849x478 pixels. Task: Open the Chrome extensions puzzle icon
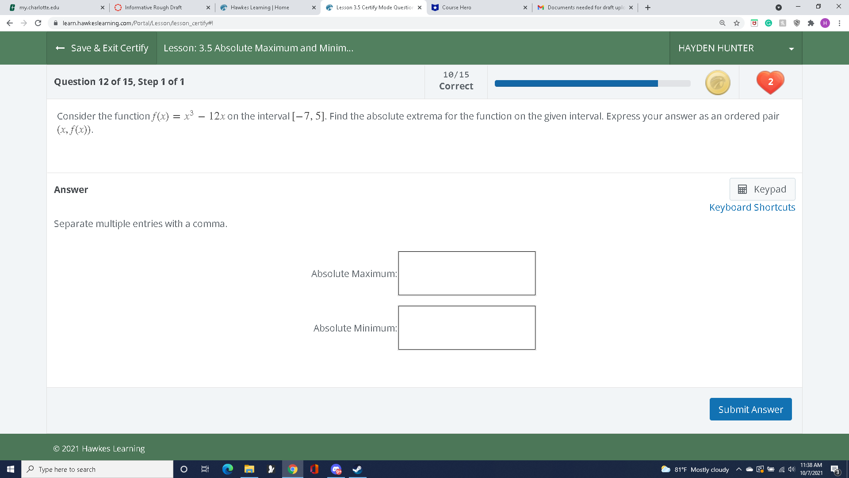812,23
